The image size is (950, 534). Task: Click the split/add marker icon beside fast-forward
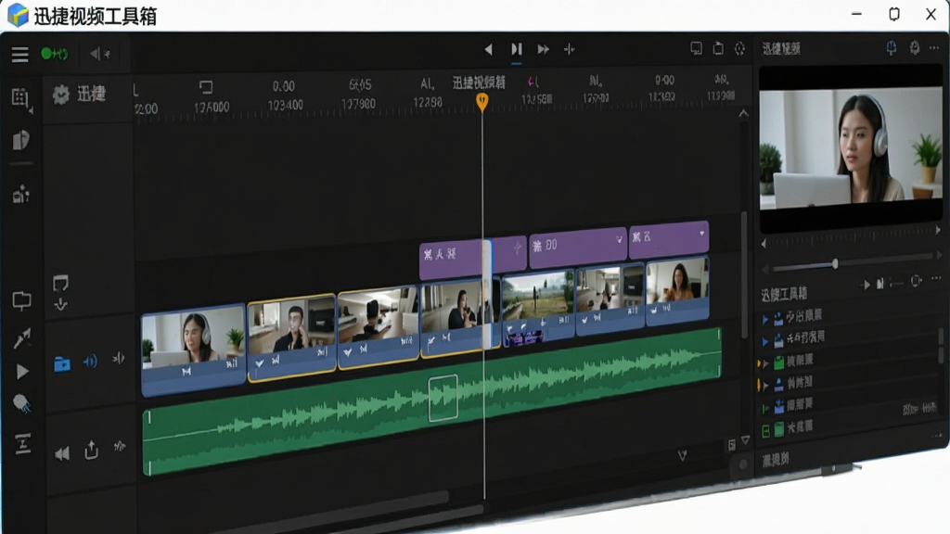coord(569,49)
